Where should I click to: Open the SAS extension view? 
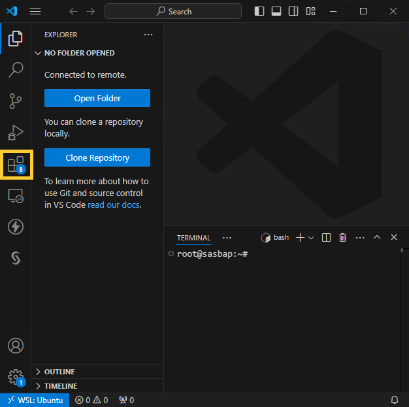(16, 258)
